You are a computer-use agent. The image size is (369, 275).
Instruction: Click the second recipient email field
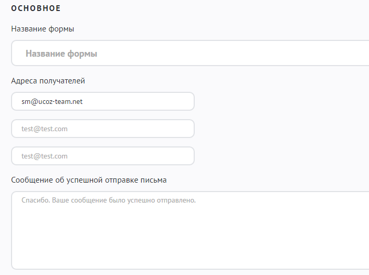click(x=103, y=129)
